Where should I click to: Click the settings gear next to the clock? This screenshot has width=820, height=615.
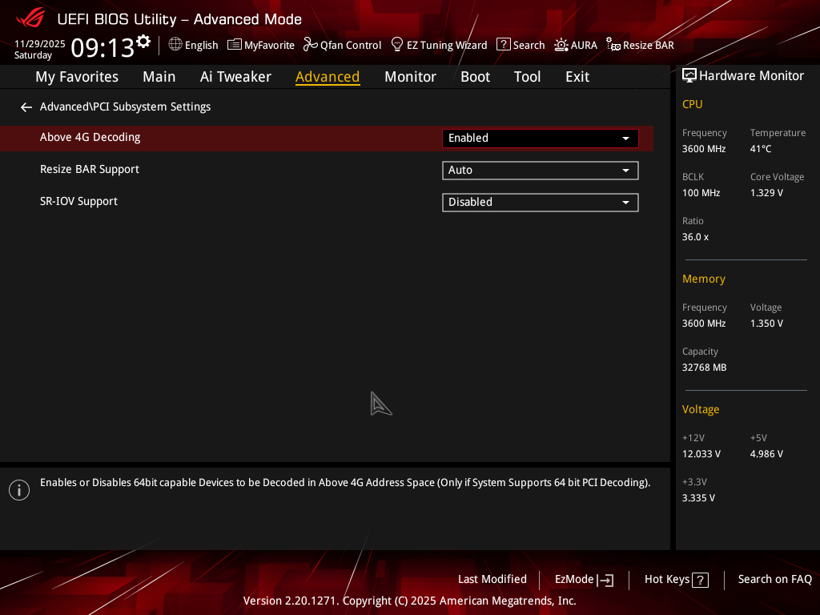143,42
